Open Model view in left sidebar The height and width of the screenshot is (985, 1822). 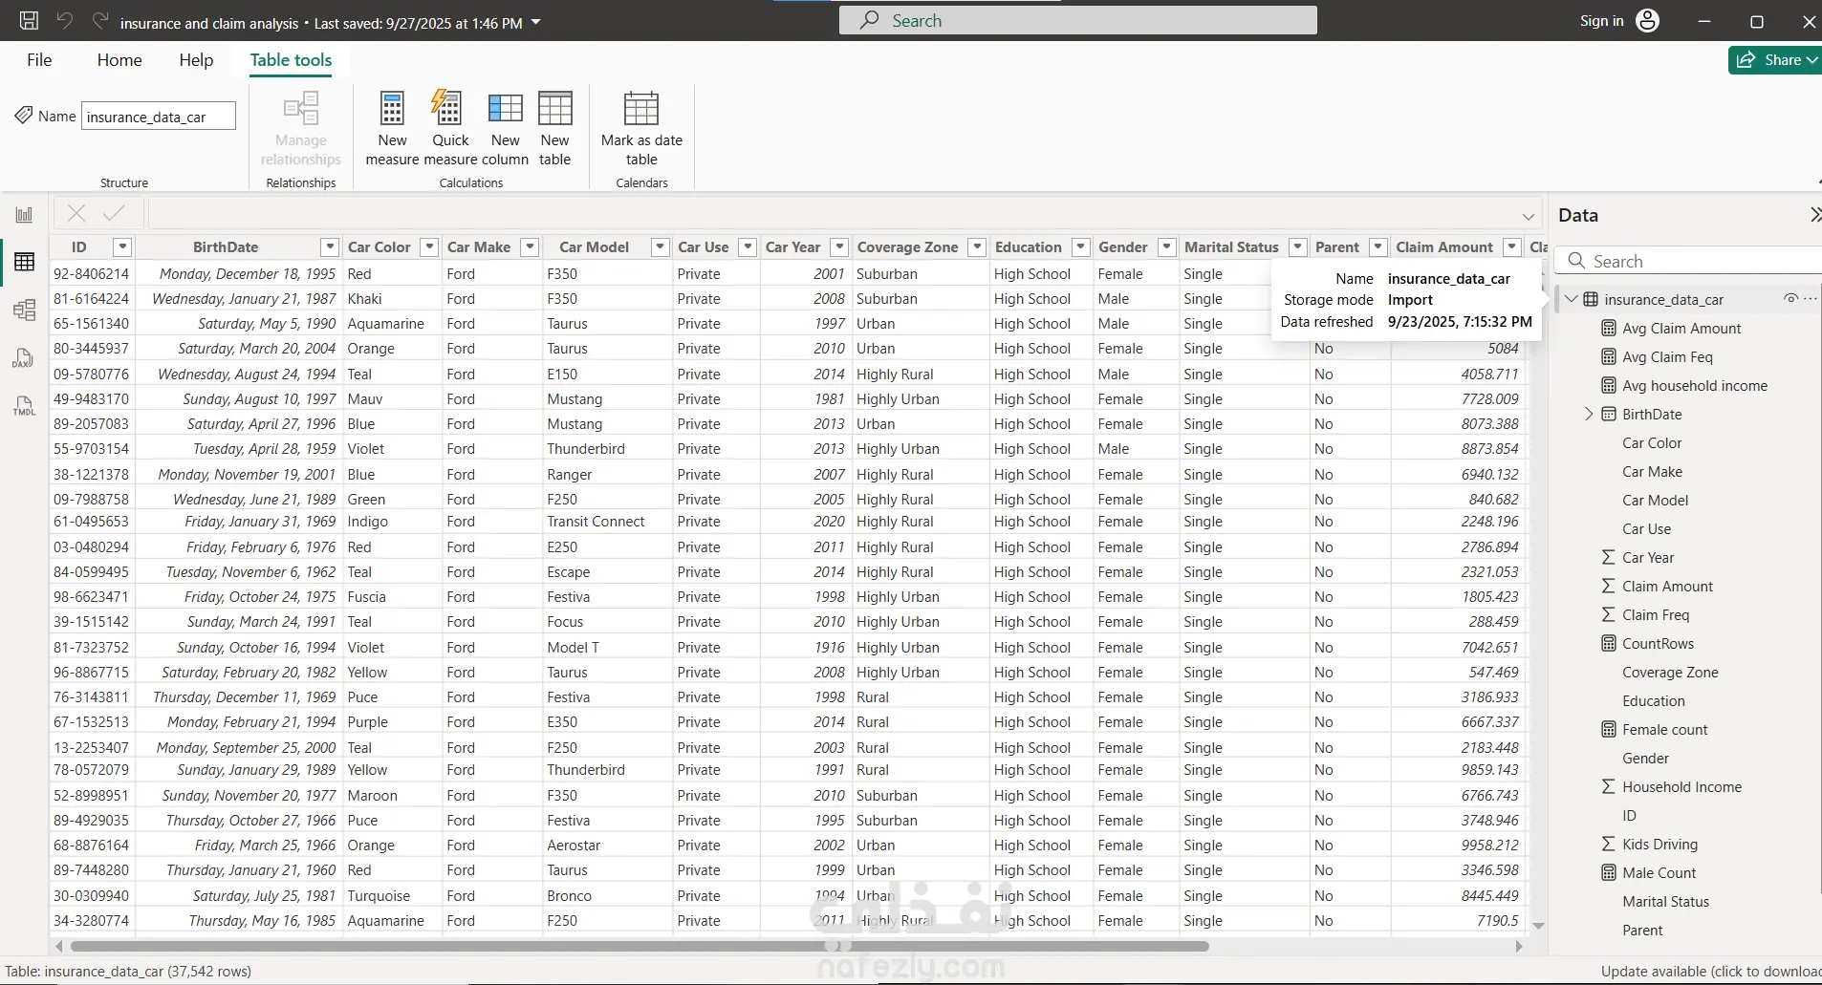point(24,310)
